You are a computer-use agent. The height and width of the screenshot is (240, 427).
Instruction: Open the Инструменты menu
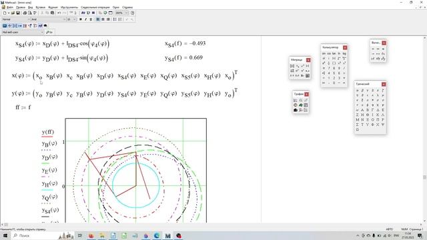69,7
